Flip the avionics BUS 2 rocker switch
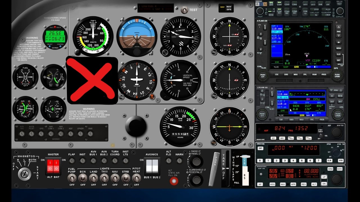The width and height of the screenshot is (360, 202). 156,166
